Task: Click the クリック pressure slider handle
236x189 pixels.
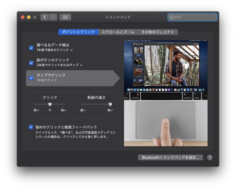Action: coord(50,104)
